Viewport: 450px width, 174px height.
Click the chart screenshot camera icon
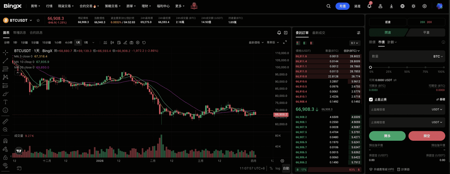tap(131, 42)
